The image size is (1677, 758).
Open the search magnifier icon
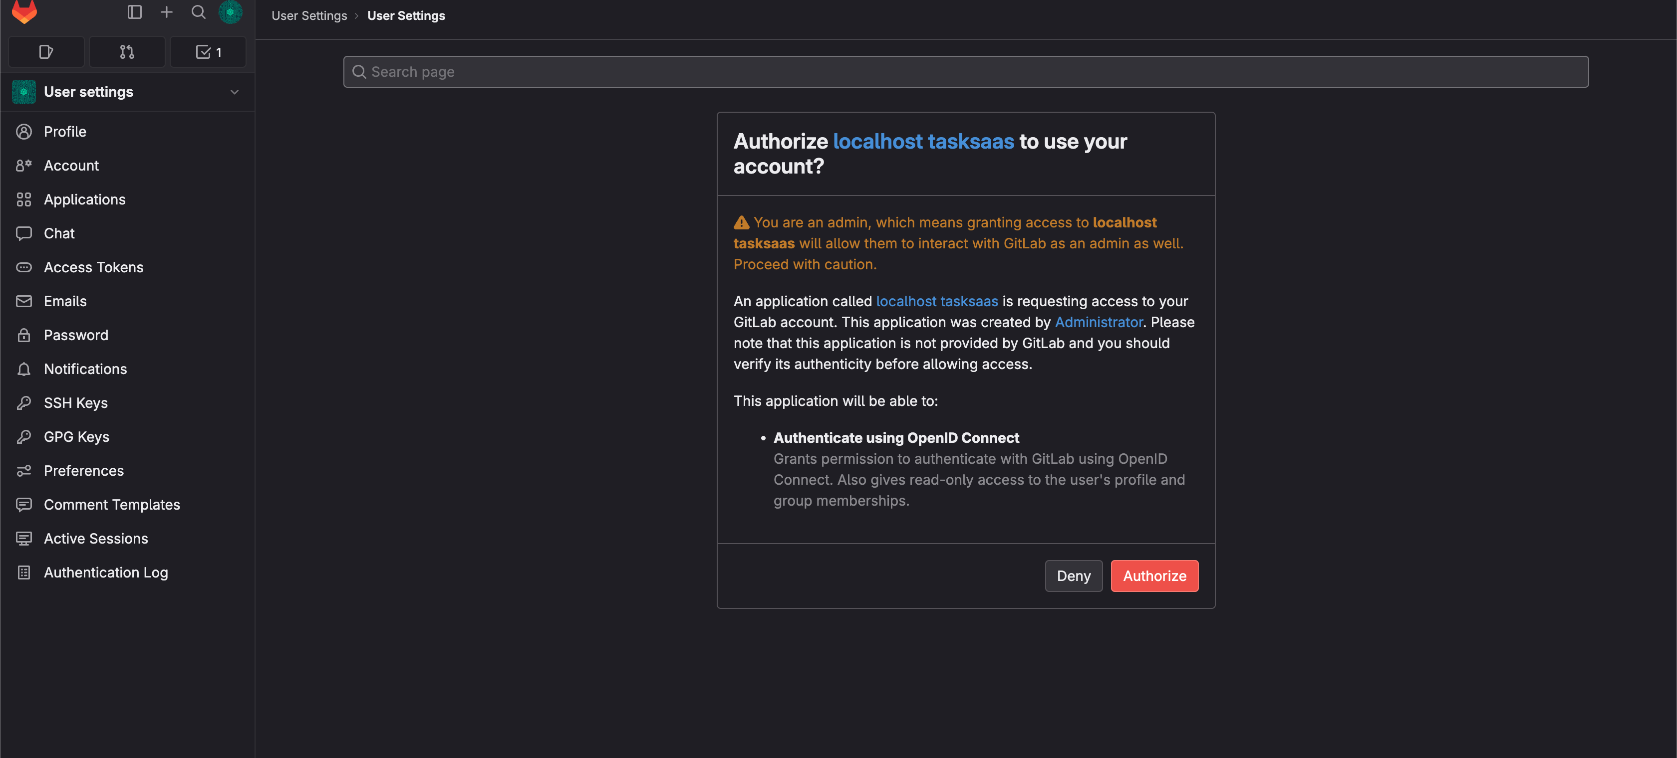(199, 12)
